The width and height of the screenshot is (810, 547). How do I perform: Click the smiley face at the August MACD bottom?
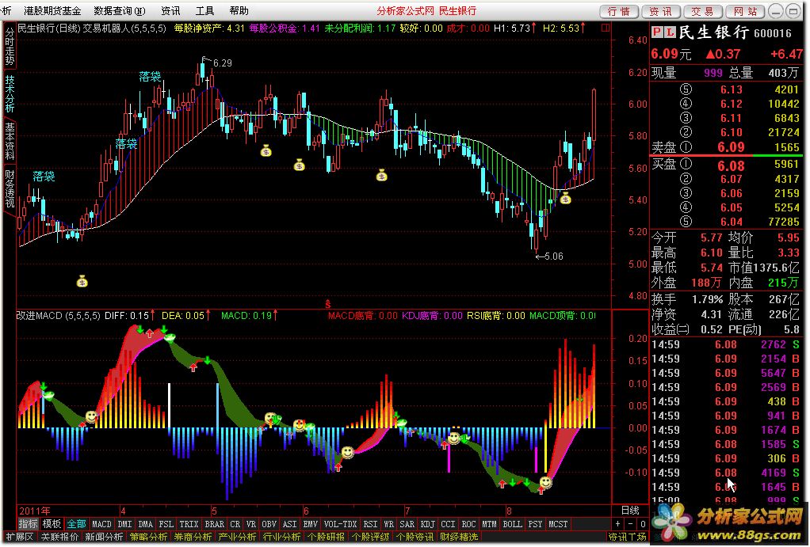click(545, 483)
